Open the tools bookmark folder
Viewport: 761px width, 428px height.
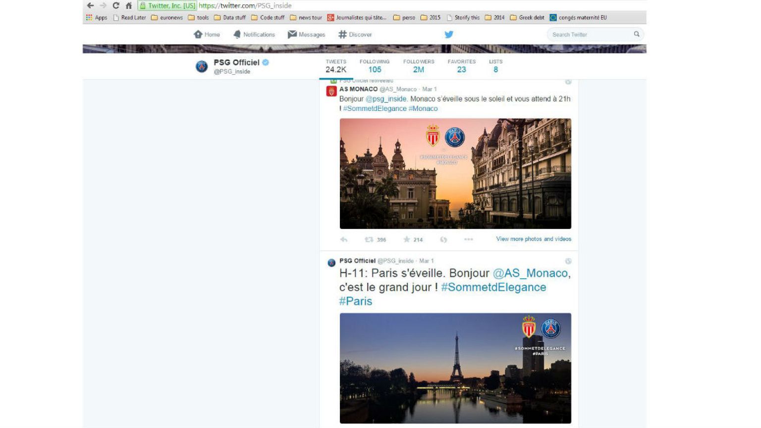[198, 17]
